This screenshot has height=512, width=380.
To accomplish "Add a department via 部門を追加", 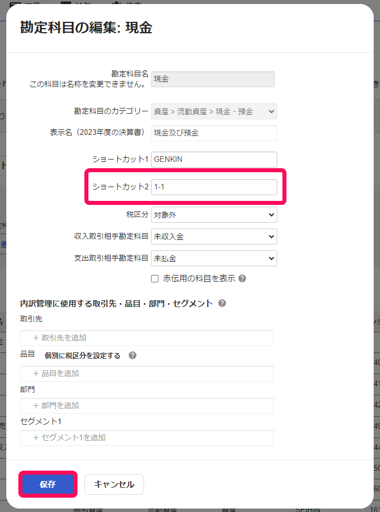I will (147, 406).
